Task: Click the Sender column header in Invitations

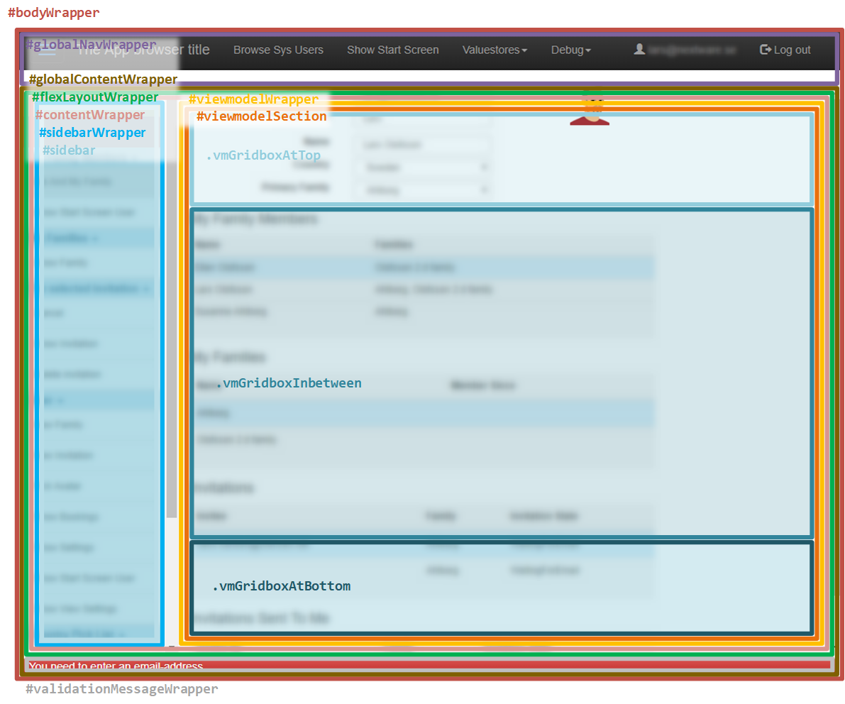Action: (210, 517)
